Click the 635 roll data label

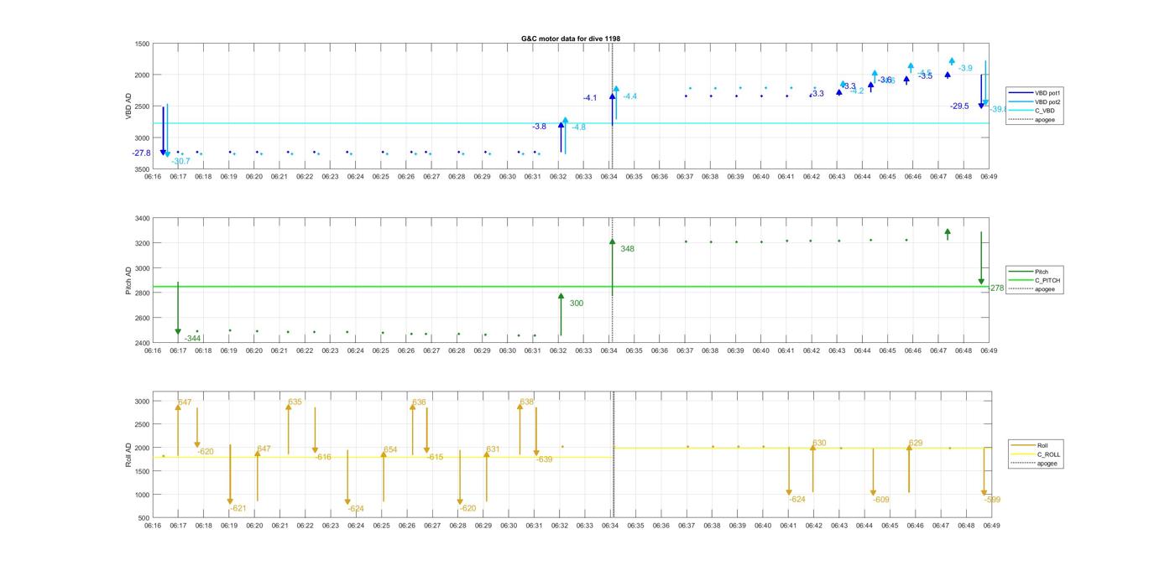coord(295,402)
